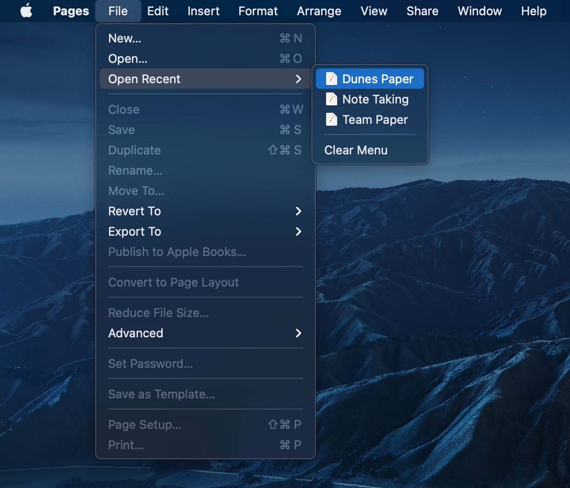Expand the Open Recent submenu arrow
This screenshot has height=488, width=570.
(x=298, y=79)
